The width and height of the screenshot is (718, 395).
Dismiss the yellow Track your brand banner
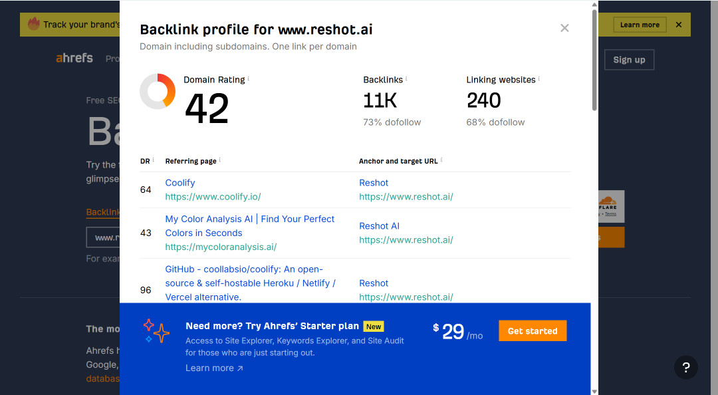679,25
